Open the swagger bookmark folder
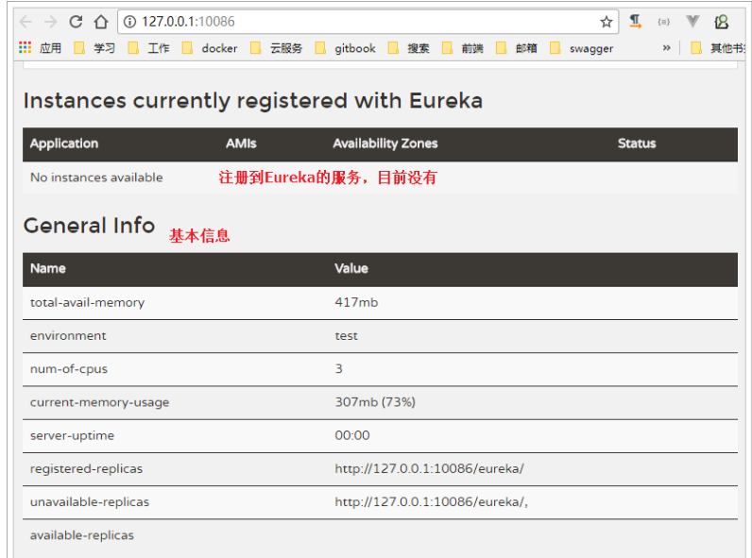 pyautogui.click(x=582, y=48)
